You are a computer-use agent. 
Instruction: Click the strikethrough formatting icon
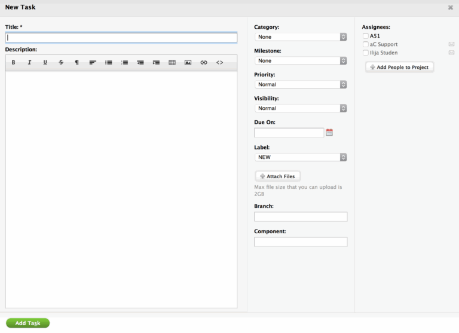[x=61, y=62]
